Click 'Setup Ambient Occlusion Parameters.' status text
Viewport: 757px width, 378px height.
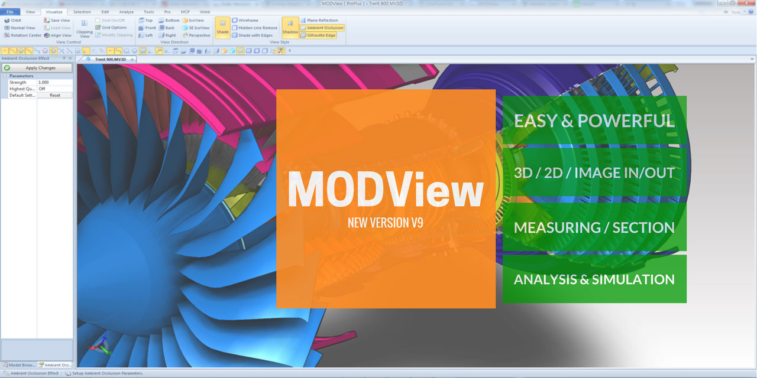click(x=107, y=373)
